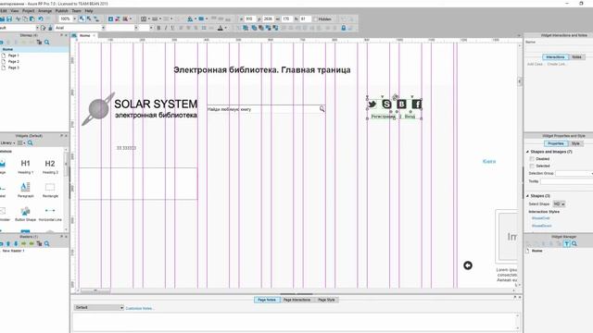Select the Paragraph widget
The width and height of the screenshot is (593, 333).
click(25, 190)
